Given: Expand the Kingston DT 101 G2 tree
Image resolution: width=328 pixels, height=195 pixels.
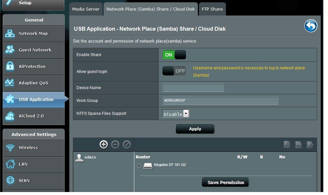Looking at the screenshot, I should pos(139,166).
